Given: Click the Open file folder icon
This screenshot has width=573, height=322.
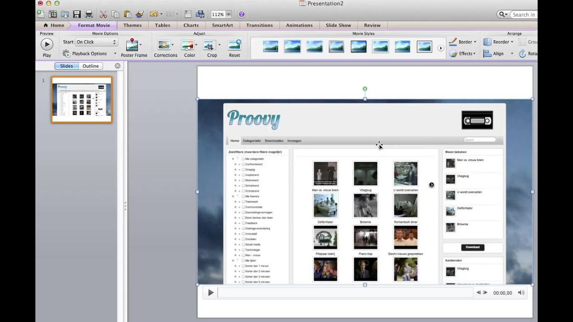Looking at the screenshot, I should point(65,14).
